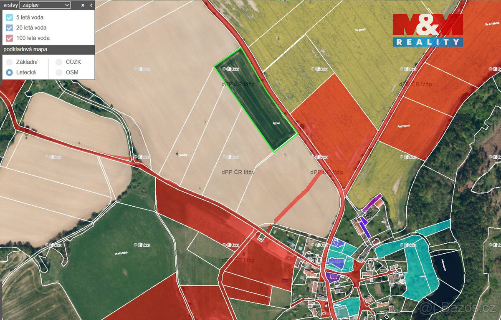This screenshot has height=320, width=501.
Task: Switch base map to OSM
Action: point(58,72)
